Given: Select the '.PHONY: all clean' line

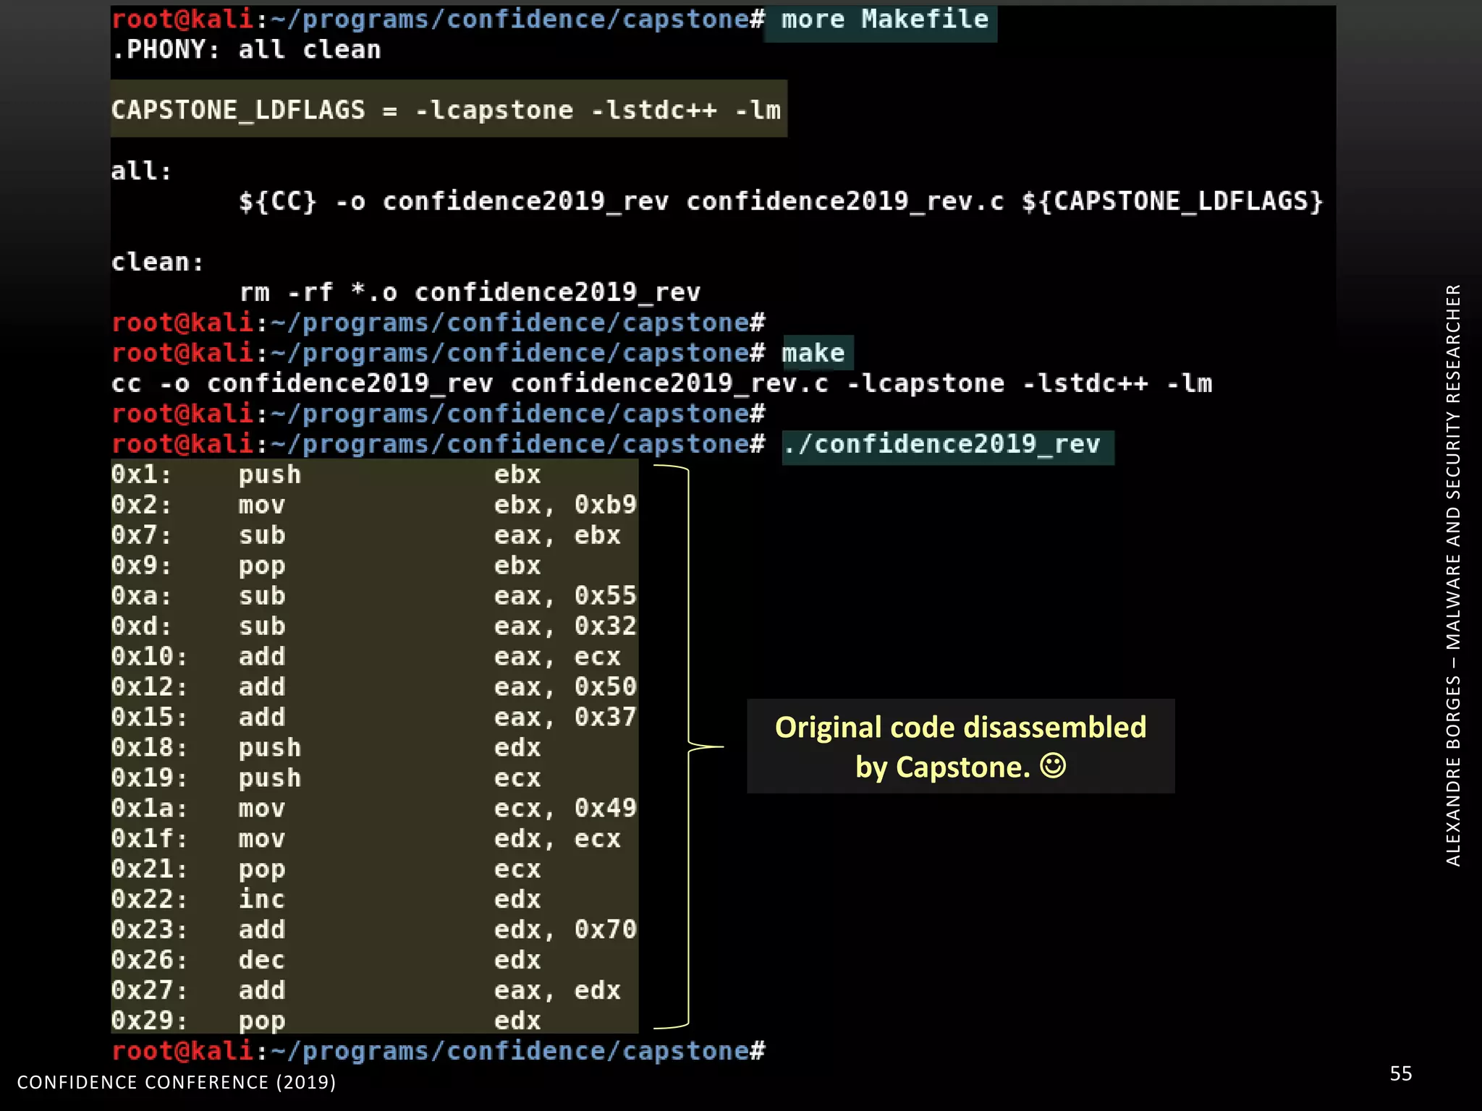Looking at the screenshot, I should tap(246, 50).
